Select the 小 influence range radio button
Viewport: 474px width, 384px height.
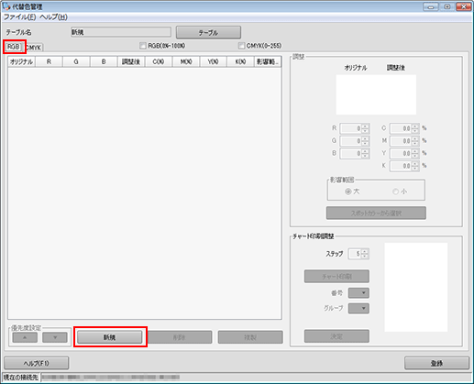(x=395, y=192)
